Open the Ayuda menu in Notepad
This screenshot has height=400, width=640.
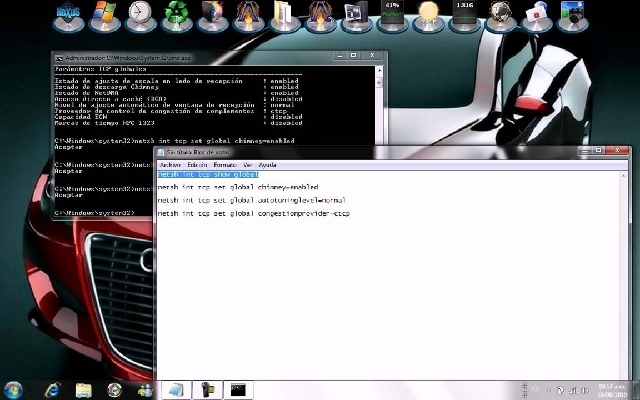pyautogui.click(x=267, y=165)
